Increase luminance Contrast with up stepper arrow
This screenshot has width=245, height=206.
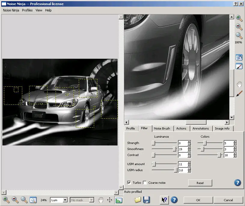(x=189, y=154)
